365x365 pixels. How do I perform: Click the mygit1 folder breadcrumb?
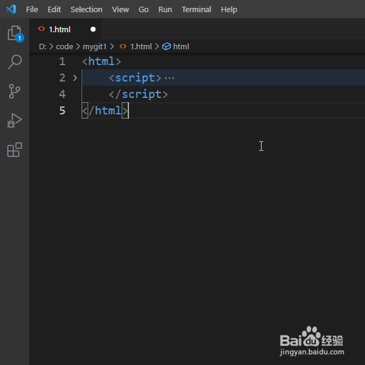coord(94,47)
